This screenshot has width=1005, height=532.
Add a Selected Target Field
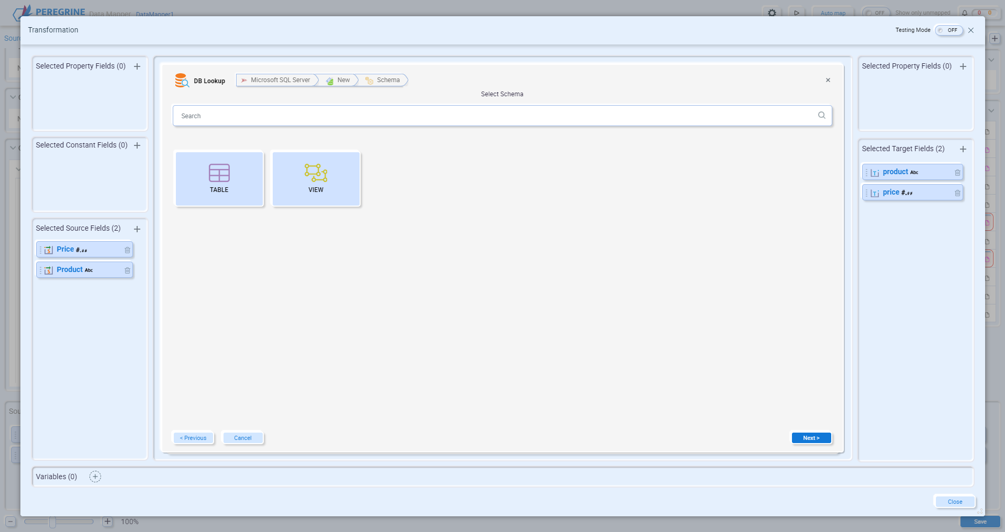pyautogui.click(x=963, y=149)
